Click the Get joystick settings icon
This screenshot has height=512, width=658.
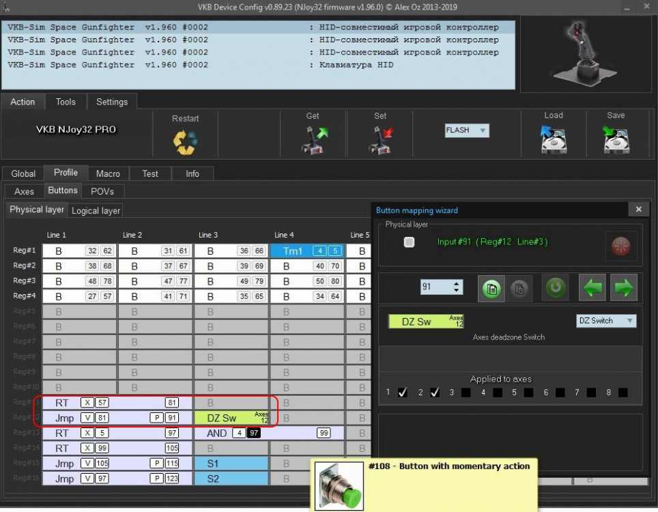(x=313, y=141)
